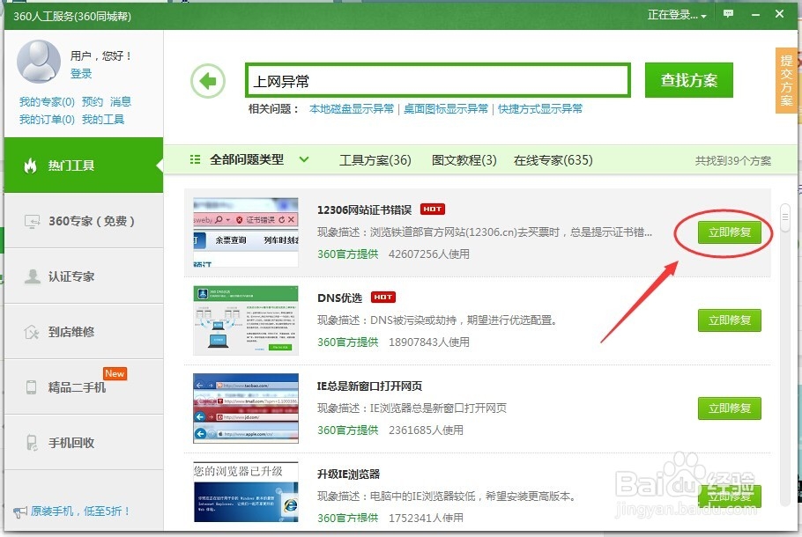802x537 pixels.
Task: Click the title DNS优选
Action: pos(339,298)
